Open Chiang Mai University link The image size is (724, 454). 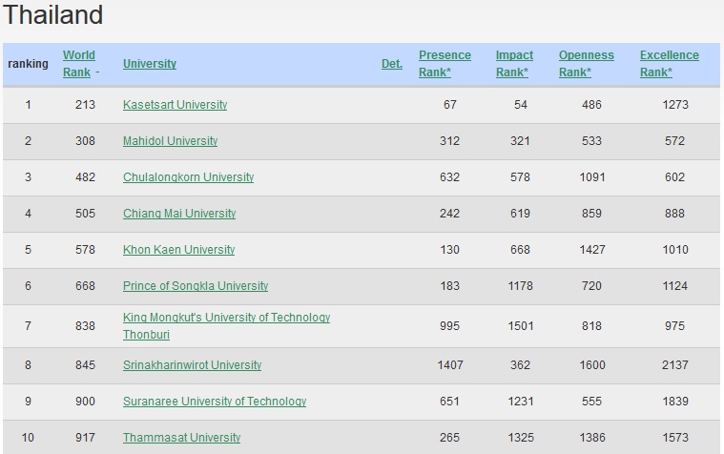[x=178, y=214]
